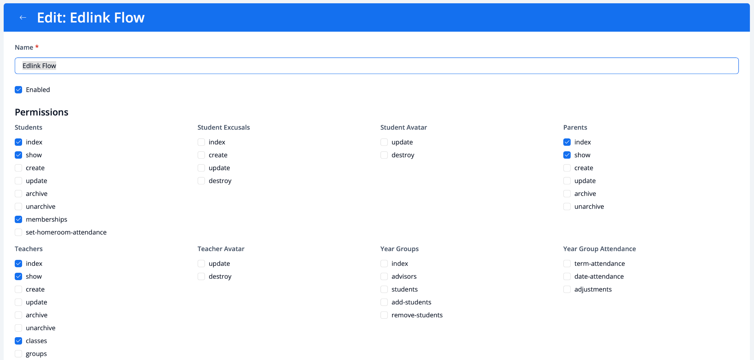Click the back arrow in the header
This screenshot has width=754, height=360.
click(x=23, y=17)
